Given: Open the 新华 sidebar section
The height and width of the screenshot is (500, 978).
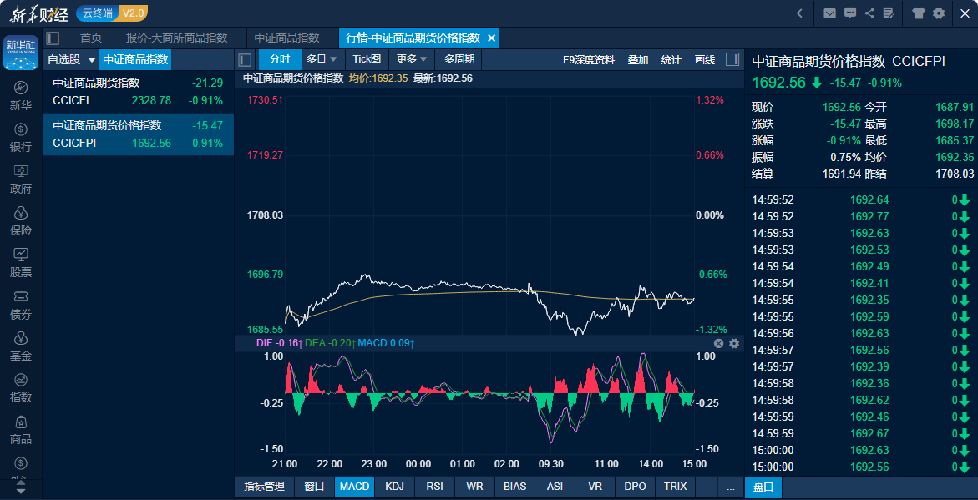Looking at the screenshot, I should pyautogui.click(x=21, y=95).
